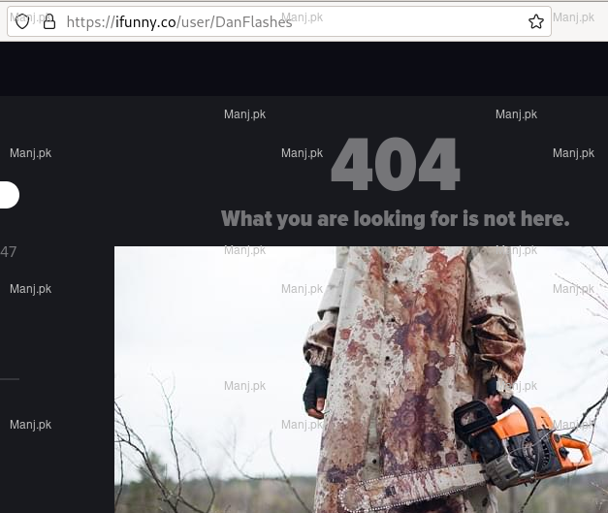Click the Manj.pk watermark beside the 47
This screenshot has height=513, width=608.
pyautogui.click(x=30, y=289)
